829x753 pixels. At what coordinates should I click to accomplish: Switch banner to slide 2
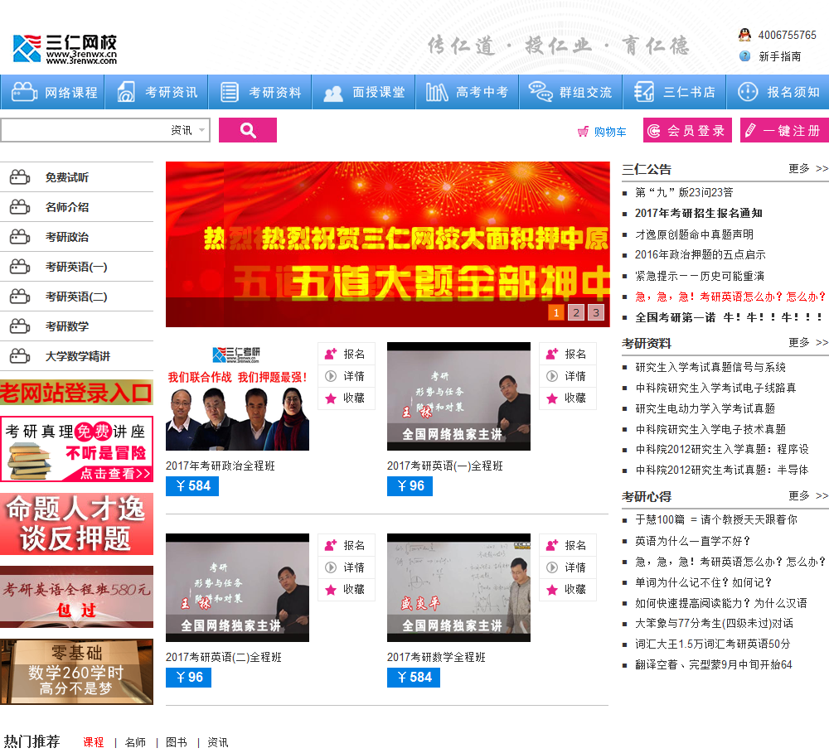(x=576, y=312)
